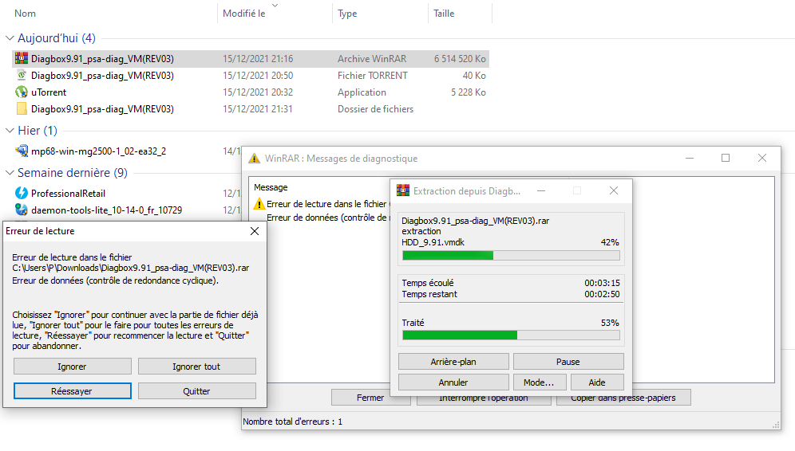Screen dimensions: 795x451
Task: Click the uTorrent application icon
Action: click(x=22, y=92)
